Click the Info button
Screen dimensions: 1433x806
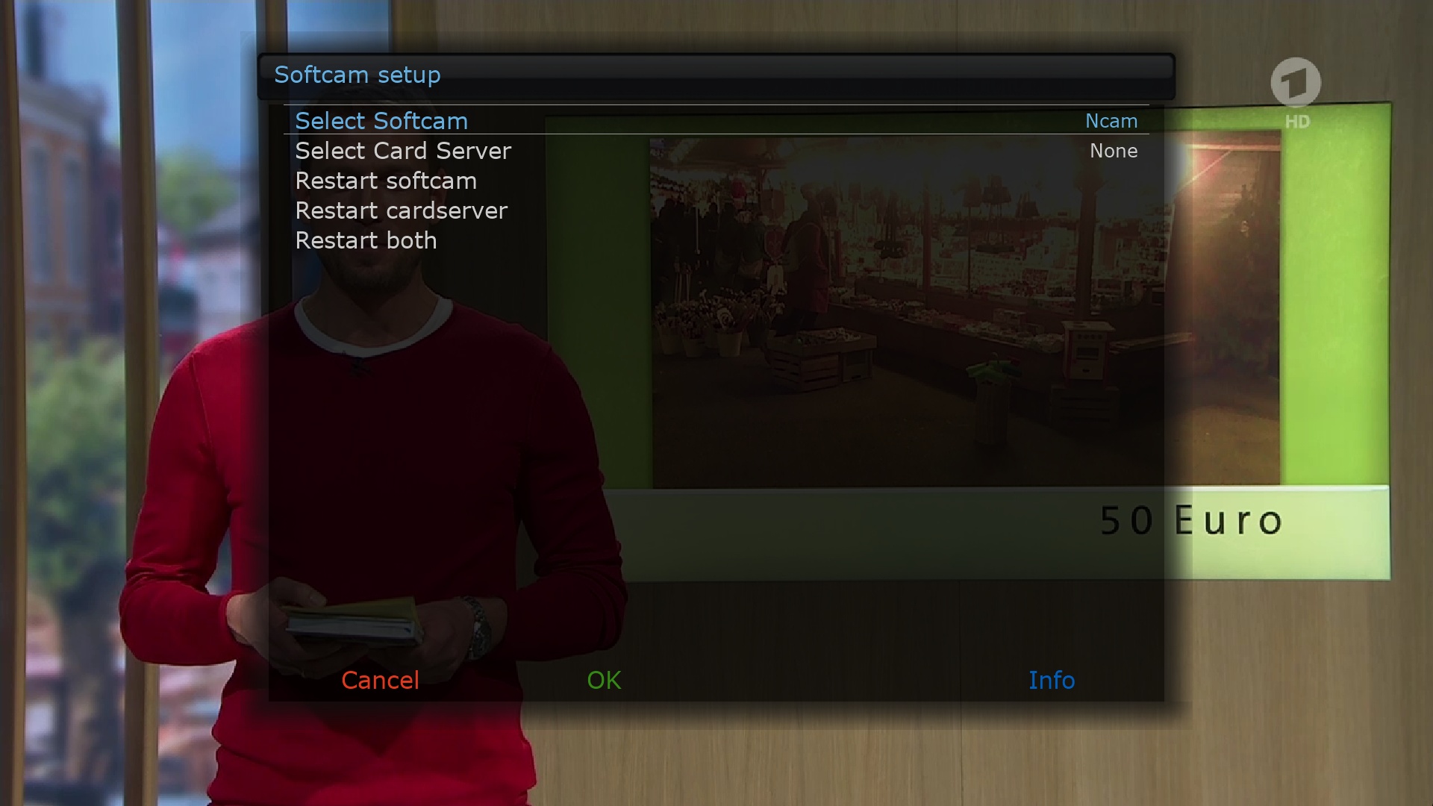(x=1051, y=679)
